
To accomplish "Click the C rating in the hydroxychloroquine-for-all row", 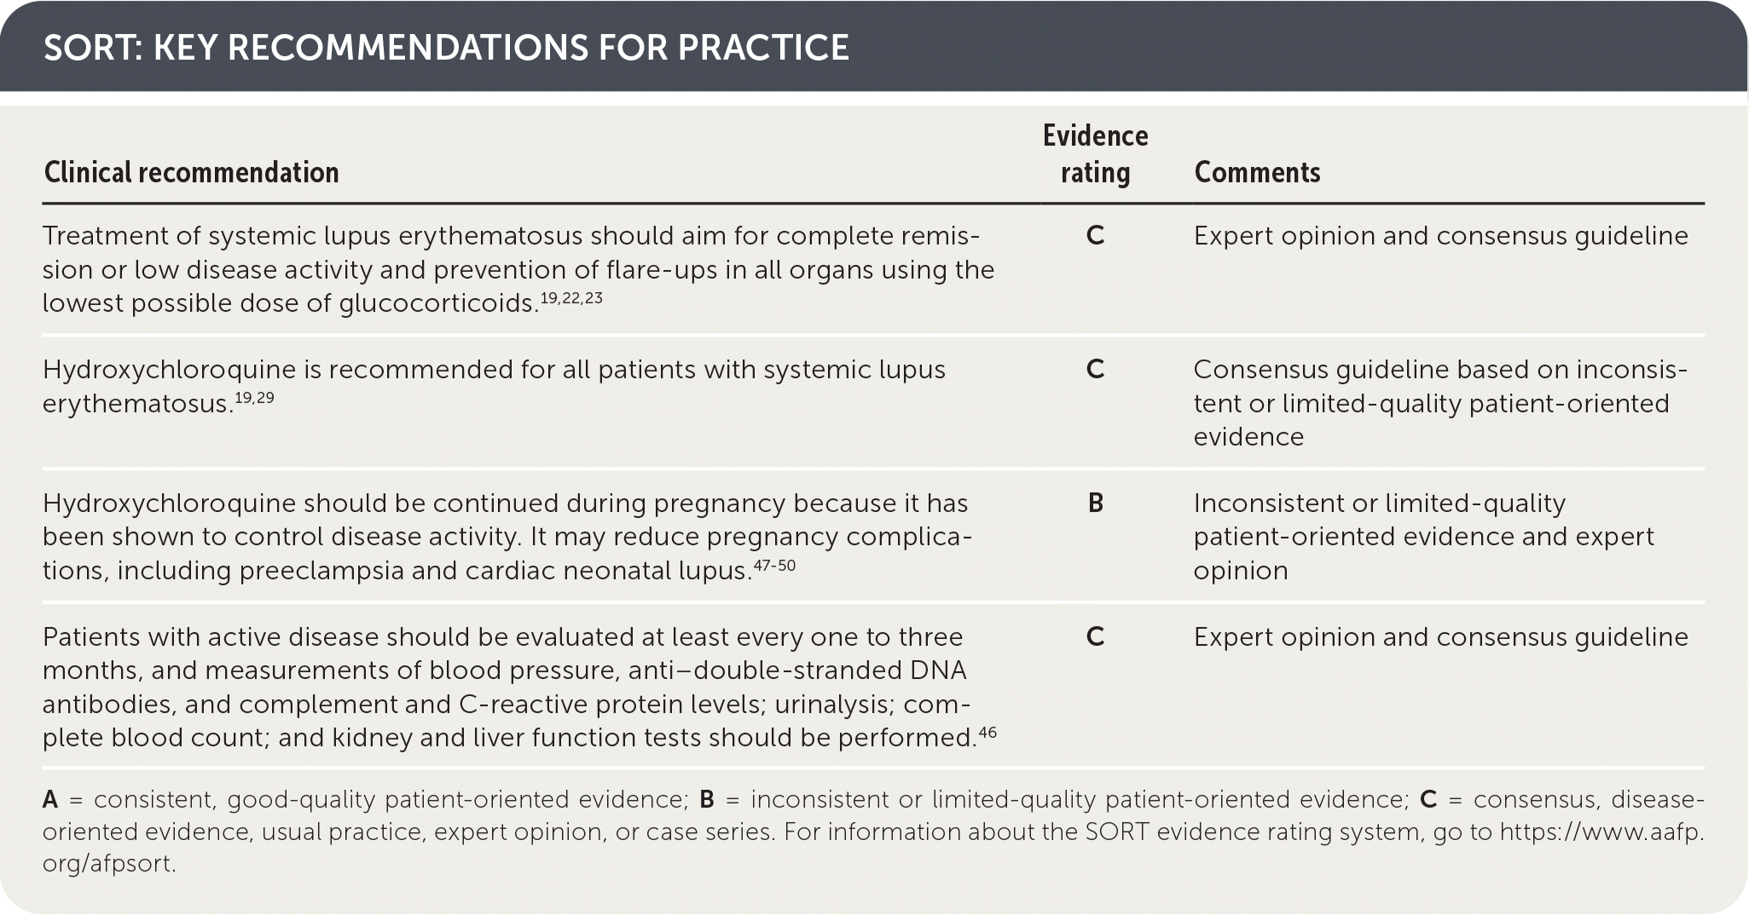I will pyautogui.click(x=1096, y=370).
